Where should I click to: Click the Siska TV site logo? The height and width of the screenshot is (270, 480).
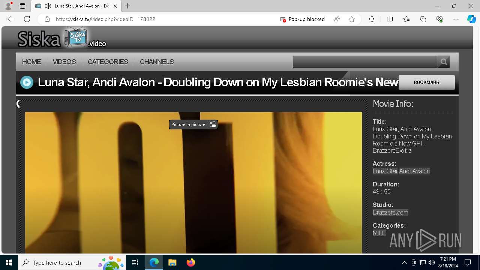62,38
